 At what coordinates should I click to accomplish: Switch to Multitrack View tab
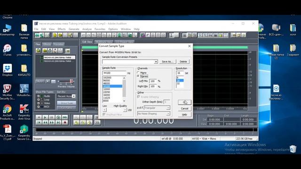(x=103, y=42)
